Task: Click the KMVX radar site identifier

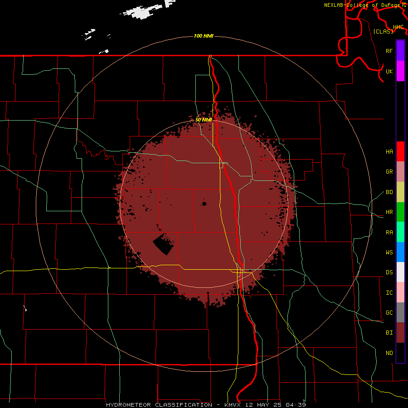Action: tap(233, 405)
